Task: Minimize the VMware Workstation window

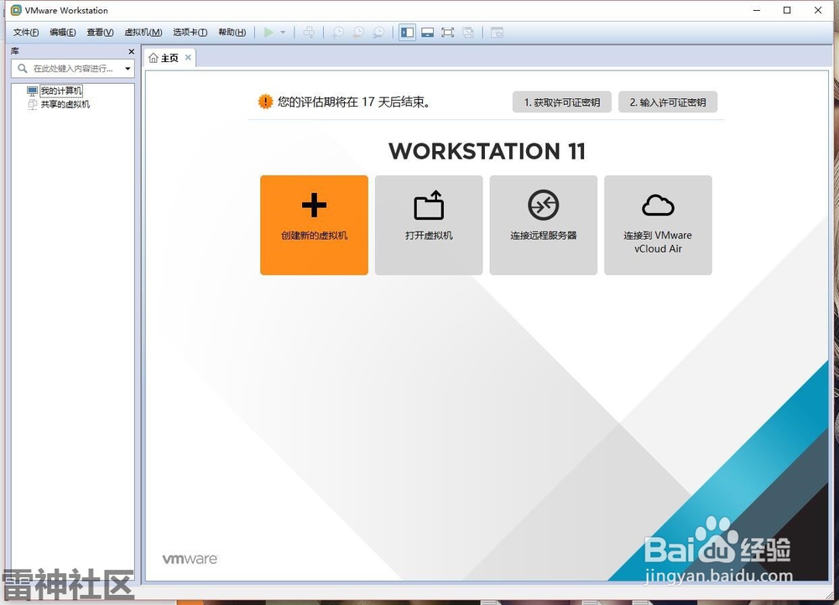Action: [x=757, y=10]
